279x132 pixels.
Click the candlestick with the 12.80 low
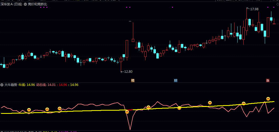click(121, 60)
